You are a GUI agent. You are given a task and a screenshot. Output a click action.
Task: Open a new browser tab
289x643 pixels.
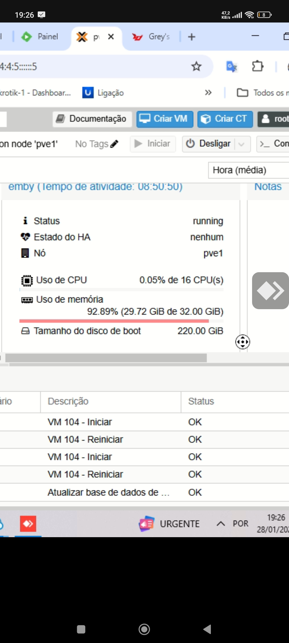tap(192, 37)
